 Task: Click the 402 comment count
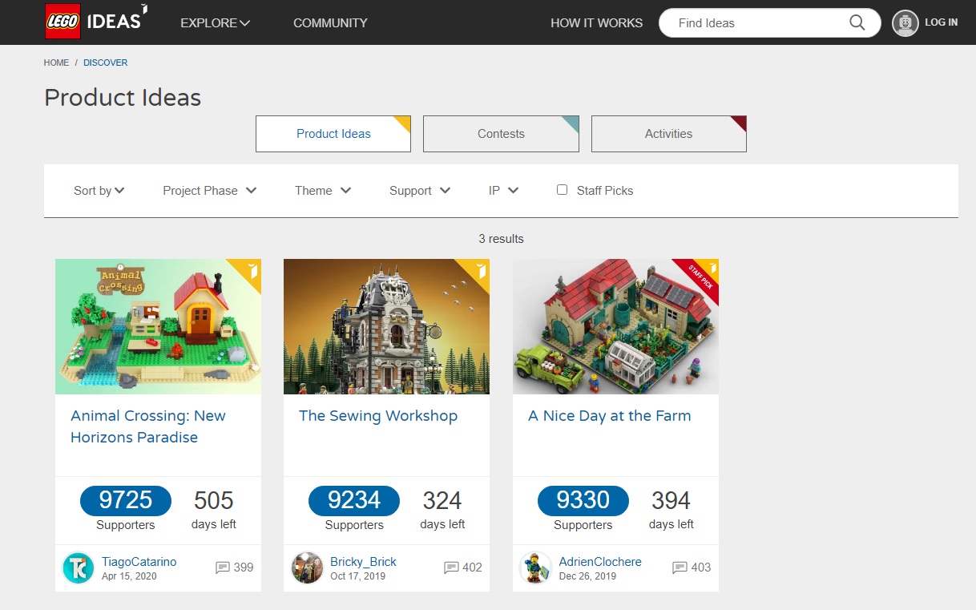click(472, 568)
